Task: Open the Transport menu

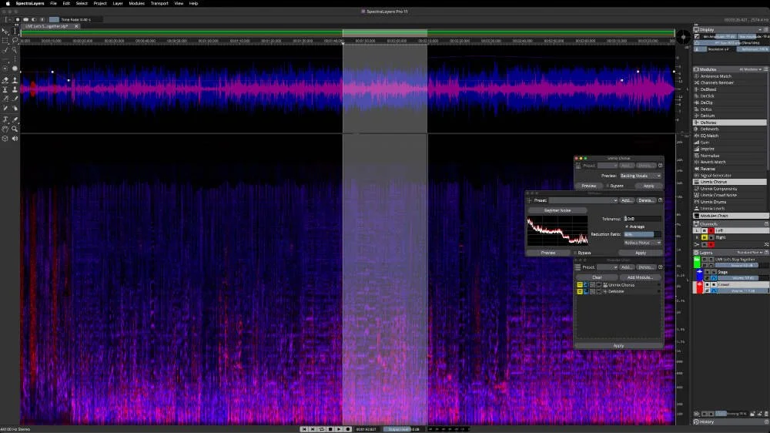Action: pos(159,3)
